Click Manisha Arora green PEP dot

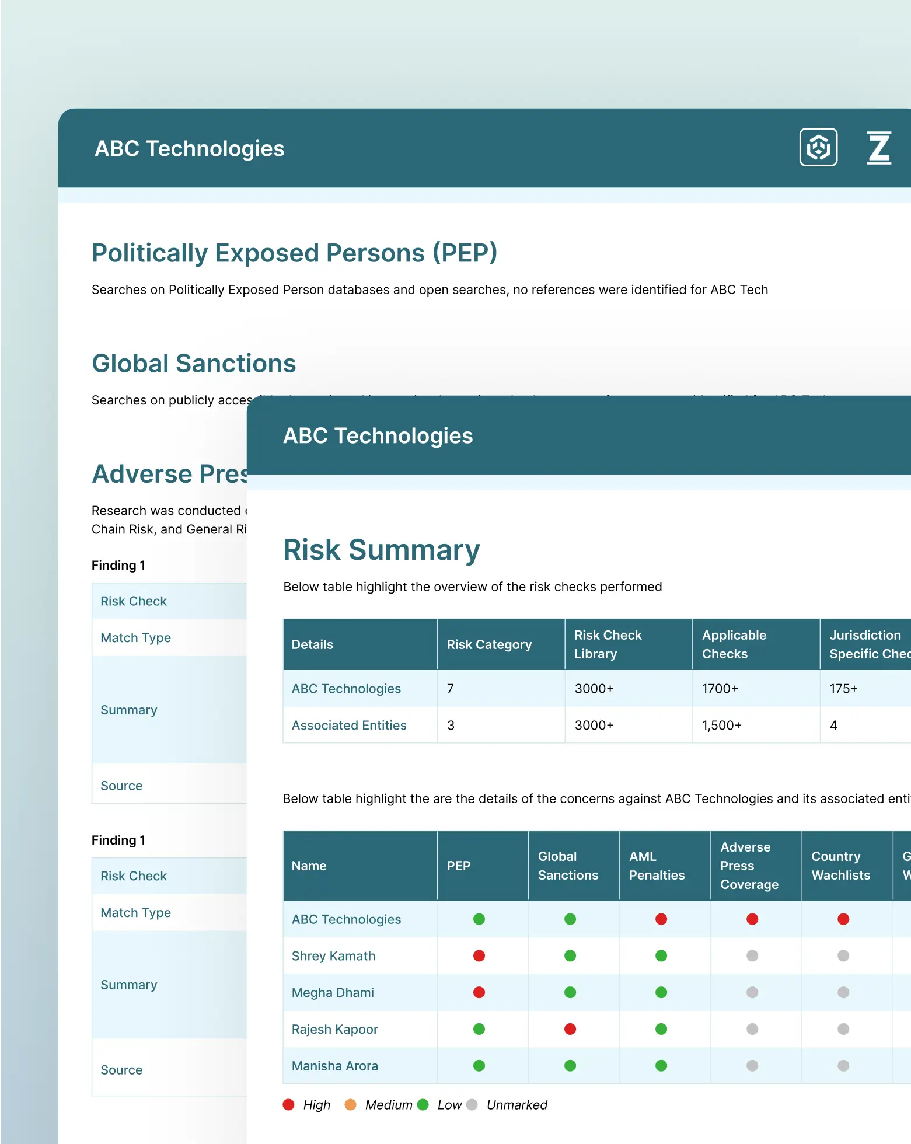(479, 1066)
